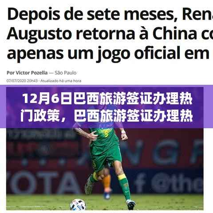
Task: Click the '@the' handle on the ad board
Action: tap(177, 183)
